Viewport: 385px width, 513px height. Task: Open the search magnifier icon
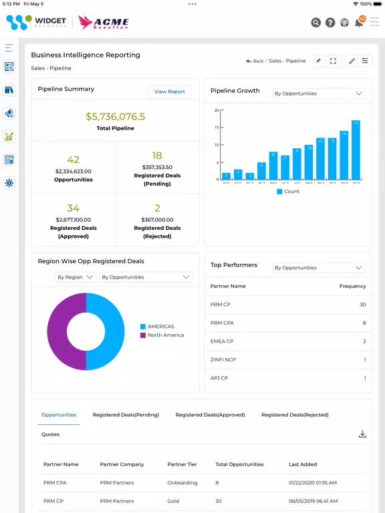pos(315,23)
